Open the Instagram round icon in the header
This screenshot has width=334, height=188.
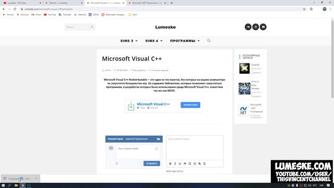click(256, 27)
